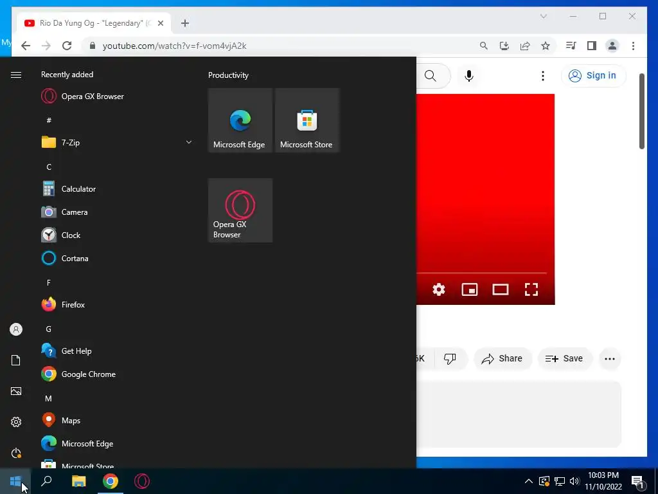Image resolution: width=658 pixels, height=494 pixels.
Task: Click the YouTube search magnifier button
Action: pos(431,76)
